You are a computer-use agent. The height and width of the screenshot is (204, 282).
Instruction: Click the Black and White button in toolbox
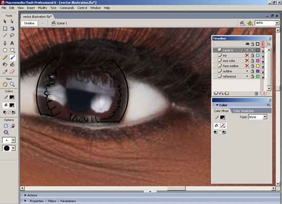click(5, 113)
